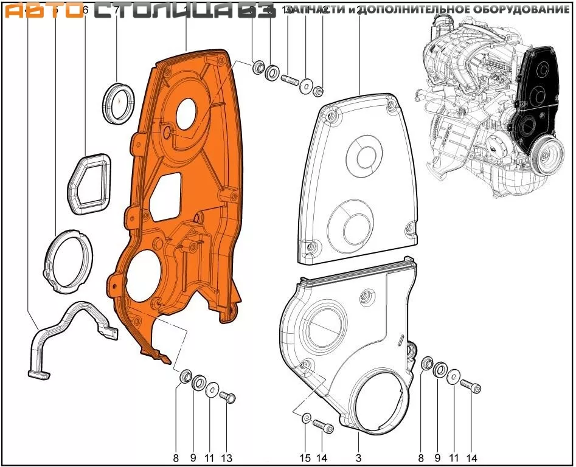Click part number label 13
The image size is (576, 467).
click(x=227, y=458)
